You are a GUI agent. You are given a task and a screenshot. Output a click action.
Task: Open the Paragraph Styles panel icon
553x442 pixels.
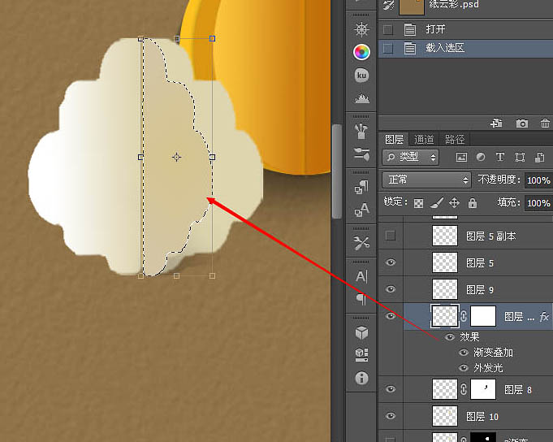(361, 187)
